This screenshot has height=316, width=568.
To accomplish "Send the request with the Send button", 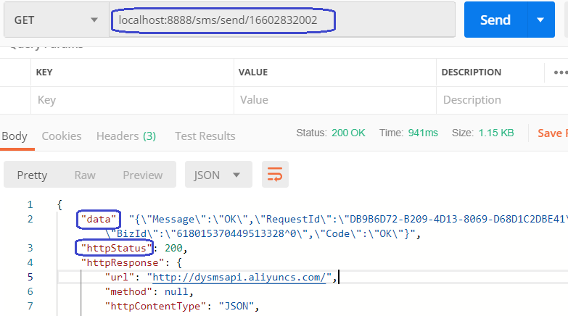I will click(x=495, y=20).
